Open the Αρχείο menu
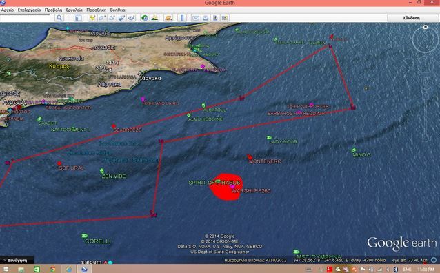Viewport: 440px width, 273px height. tap(8, 10)
